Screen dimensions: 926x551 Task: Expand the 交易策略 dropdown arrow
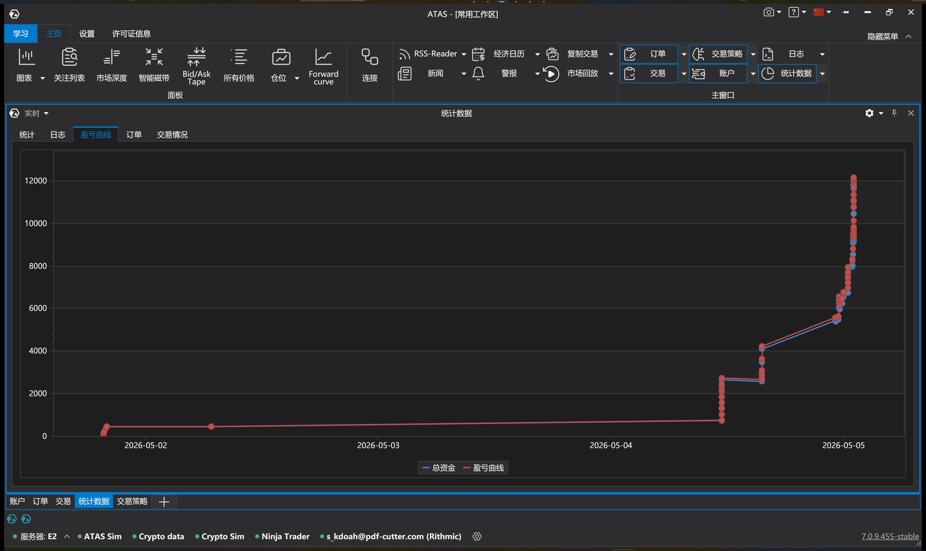[753, 54]
